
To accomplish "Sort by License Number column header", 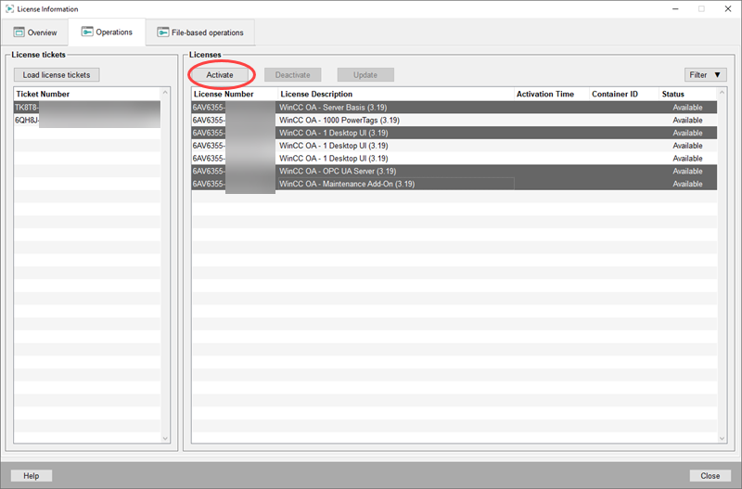I will click(x=232, y=94).
